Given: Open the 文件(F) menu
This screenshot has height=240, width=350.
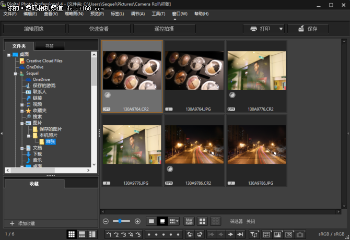Looking at the screenshot, I should (x=10, y=14).
